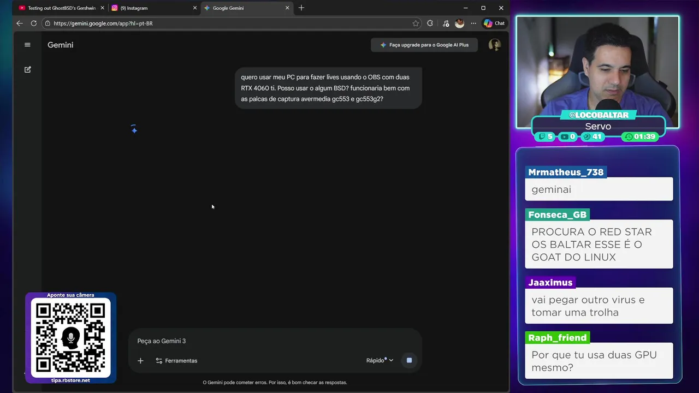Maximize the browser window

pos(483,8)
